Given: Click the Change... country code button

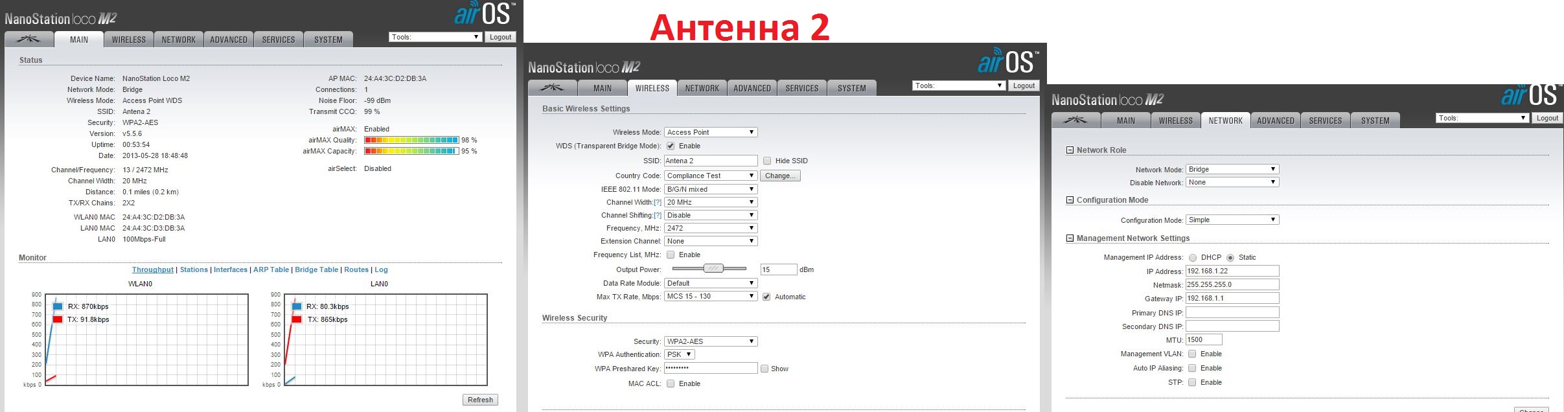Looking at the screenshot, I should click(x=780, y=176).
